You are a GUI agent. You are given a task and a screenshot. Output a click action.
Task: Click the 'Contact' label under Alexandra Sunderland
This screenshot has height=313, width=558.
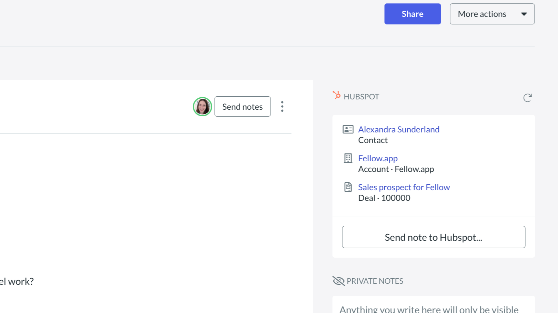pos(373,140)
